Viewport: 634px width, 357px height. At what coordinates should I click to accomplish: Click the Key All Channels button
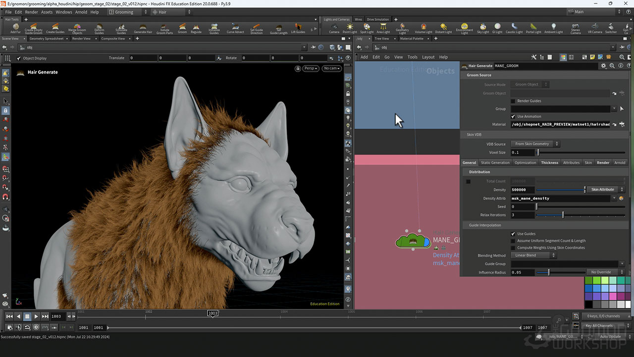coord(599,326)
